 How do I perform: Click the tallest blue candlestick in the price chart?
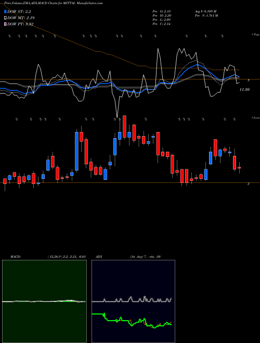76,151
